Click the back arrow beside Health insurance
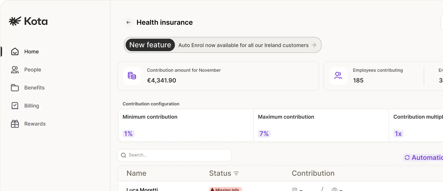This screenshot has height=191, width=443. [129, 22]
